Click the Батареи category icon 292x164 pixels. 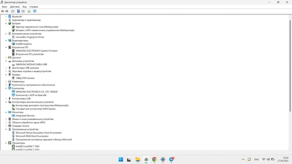click(10, 23)
